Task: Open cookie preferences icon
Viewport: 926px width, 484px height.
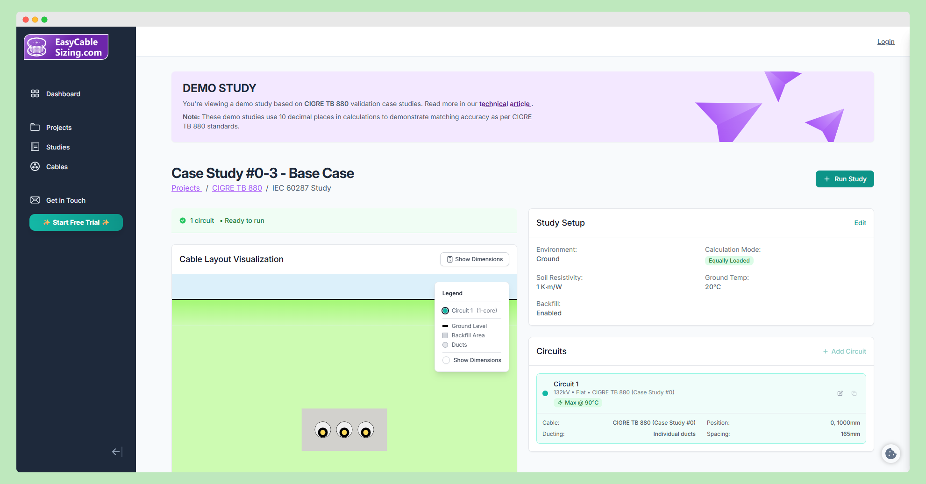Action: pos(891,454)
